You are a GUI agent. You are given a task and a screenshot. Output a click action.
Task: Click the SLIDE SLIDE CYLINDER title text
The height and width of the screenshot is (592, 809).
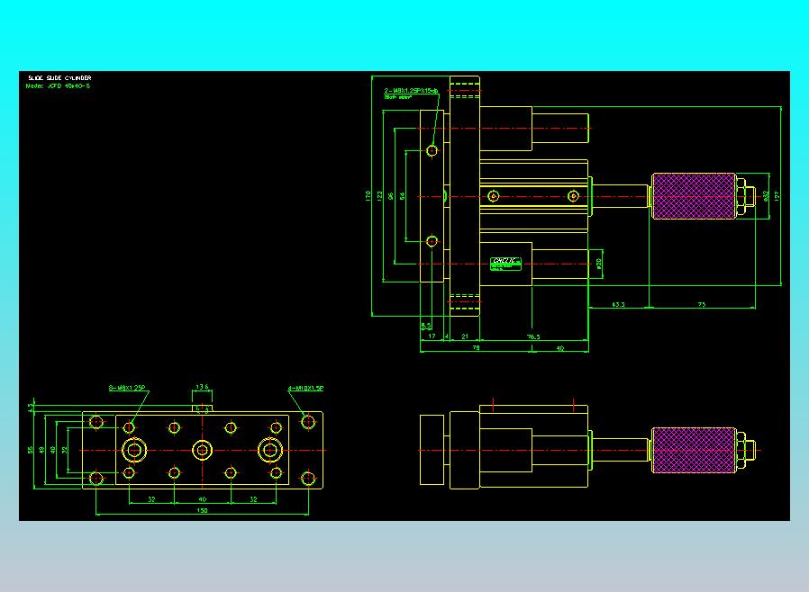[59, 77]
